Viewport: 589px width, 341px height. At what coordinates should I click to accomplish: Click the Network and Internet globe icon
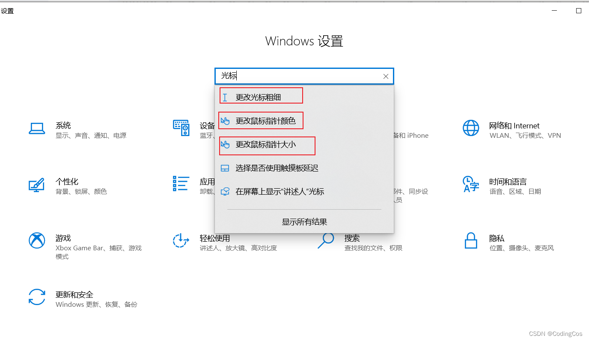(471, 128)
